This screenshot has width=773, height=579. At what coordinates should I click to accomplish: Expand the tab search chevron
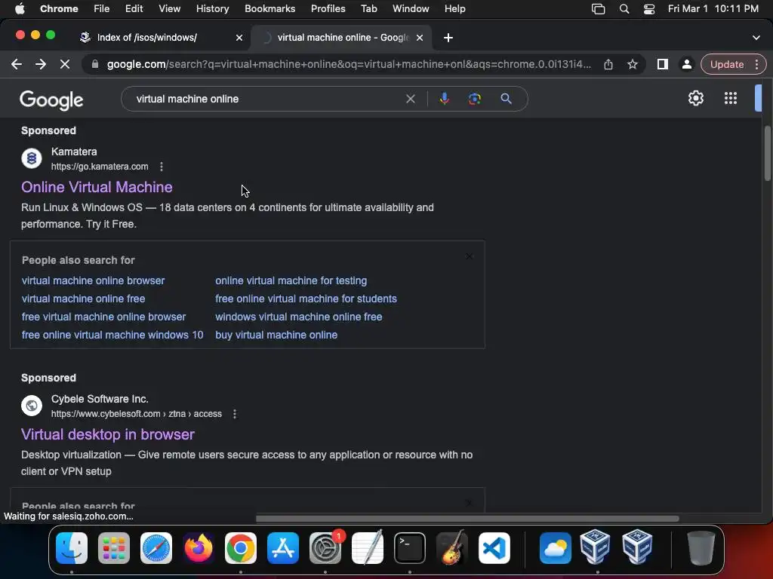point(756,38)
